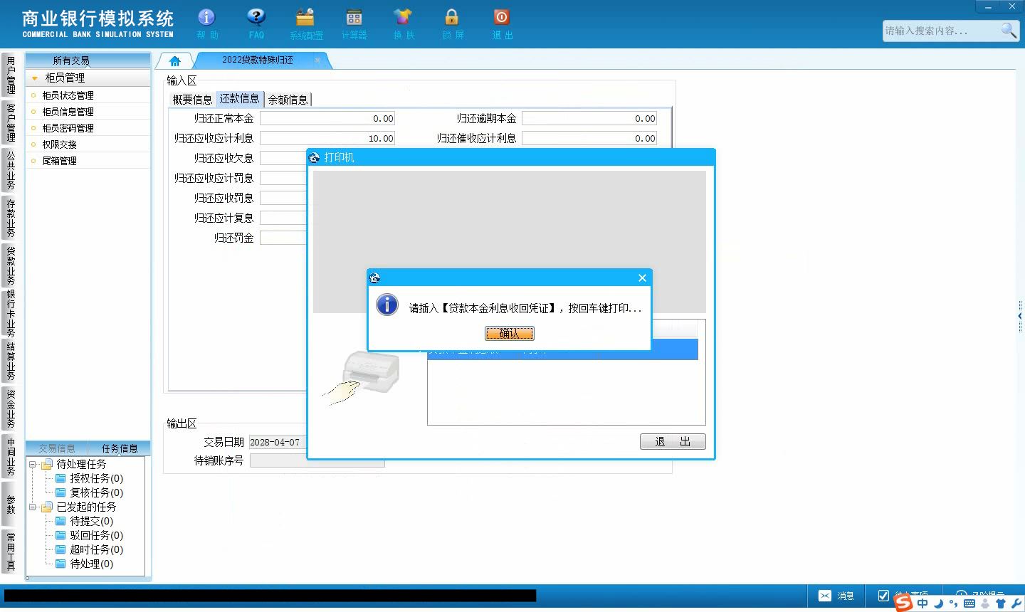This screenshot has width=1025, height=612.
Task: Open the 公共业务 side menu
Action: click(x=10, y=171)
